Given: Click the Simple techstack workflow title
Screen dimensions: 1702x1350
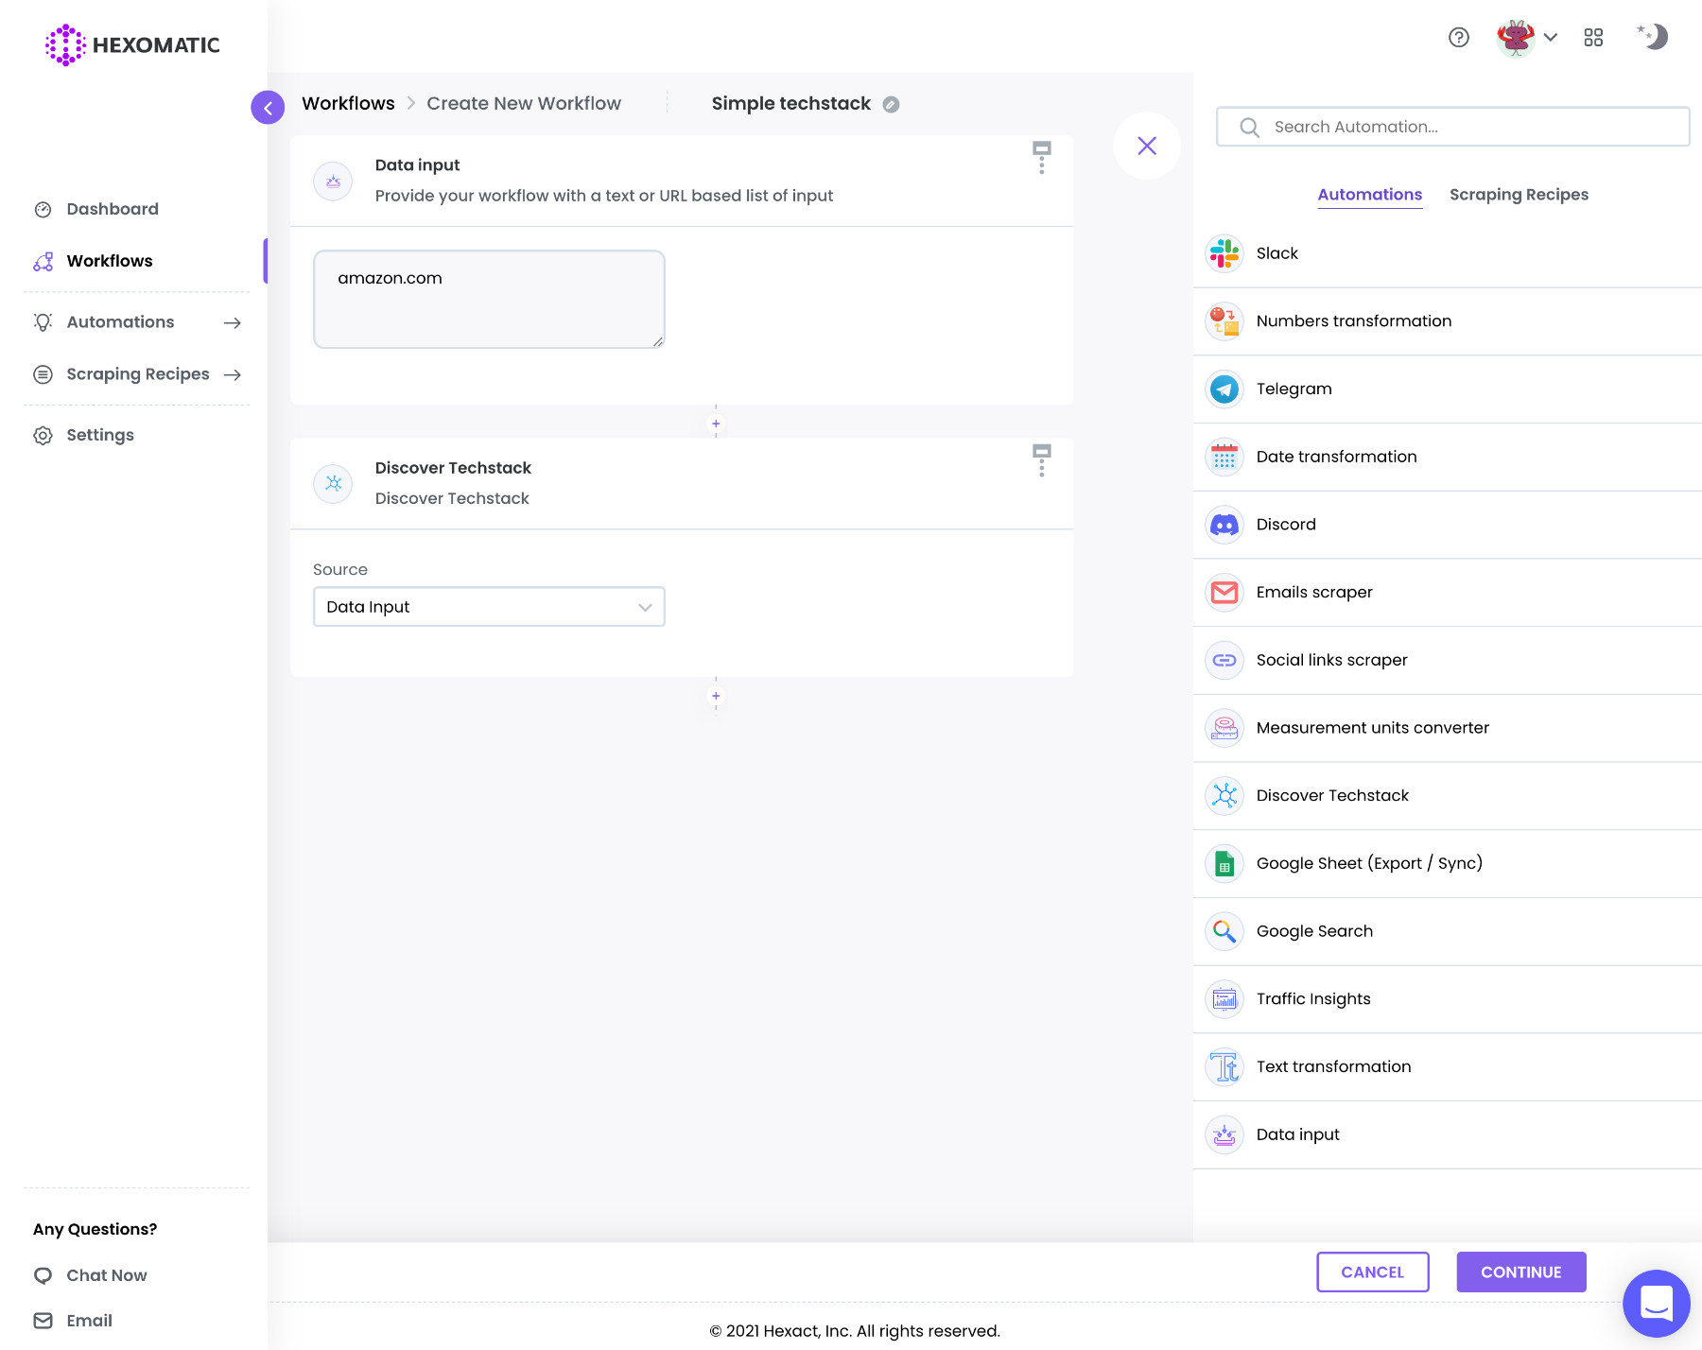Looking at the screenshot, I should 791,103.
